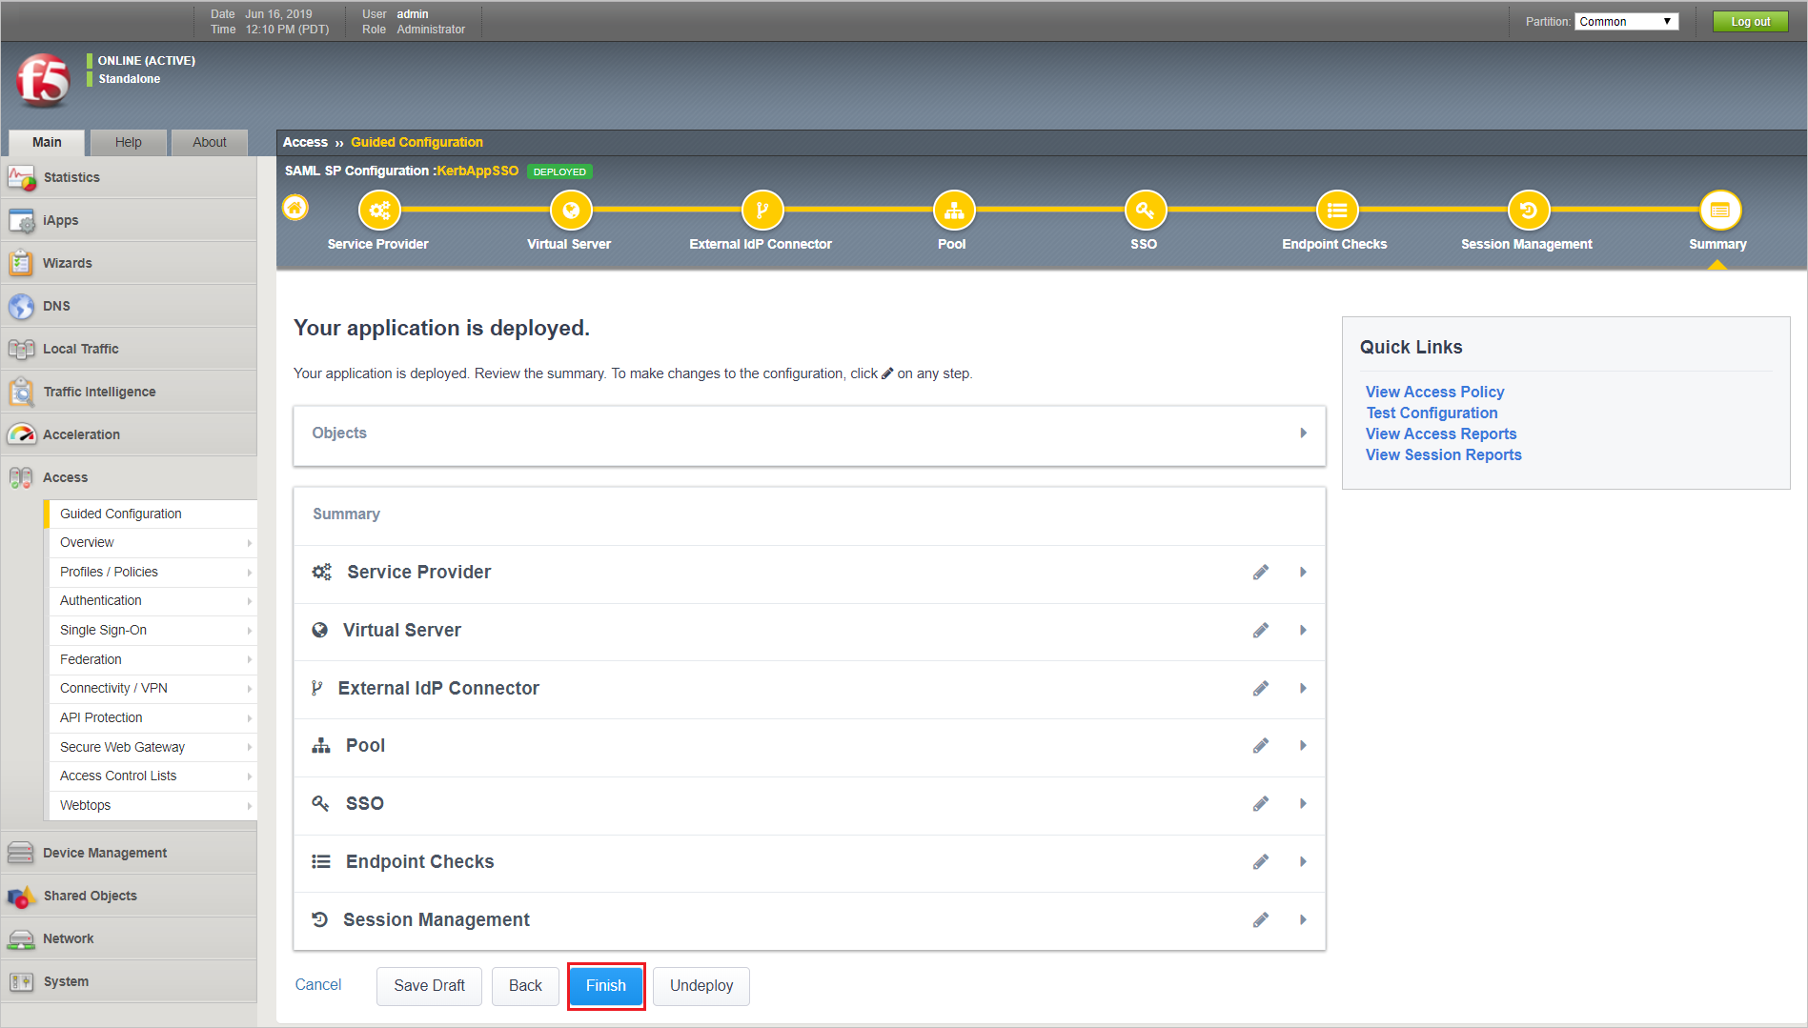
Task: Edit SSO settings via pencil icon
Action: pos(1261,804)
